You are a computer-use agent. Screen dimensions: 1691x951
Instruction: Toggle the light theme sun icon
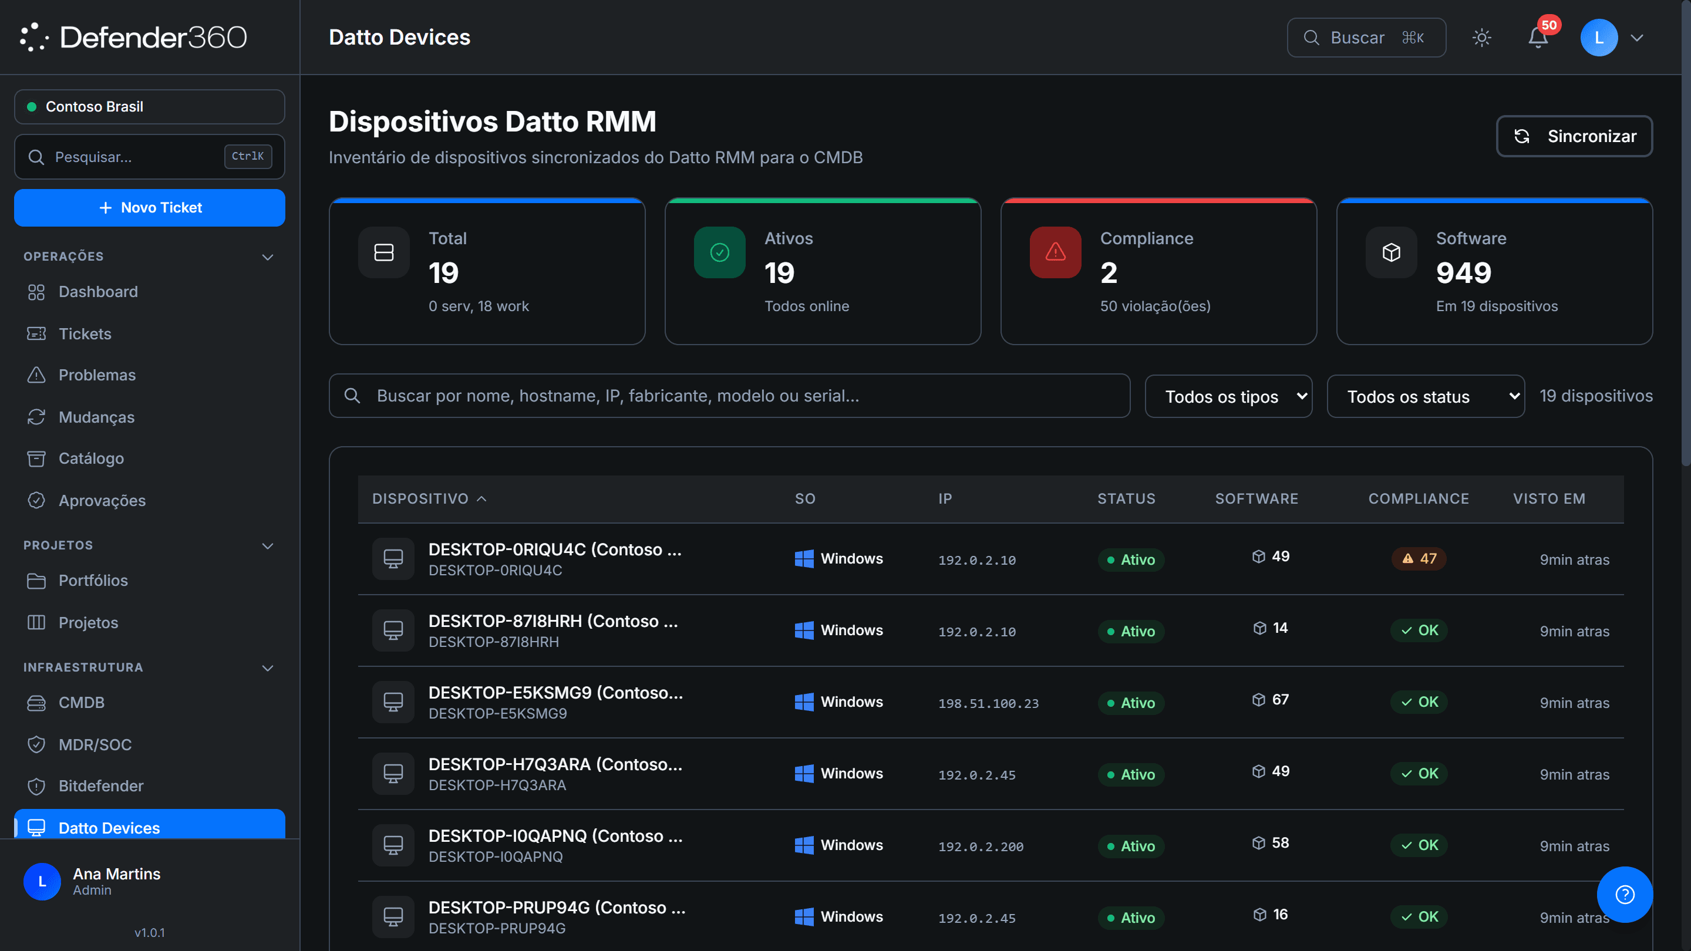coord(1481,38)
